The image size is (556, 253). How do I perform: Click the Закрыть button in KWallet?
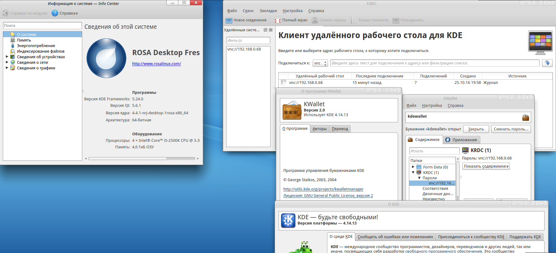pos(476,129)
